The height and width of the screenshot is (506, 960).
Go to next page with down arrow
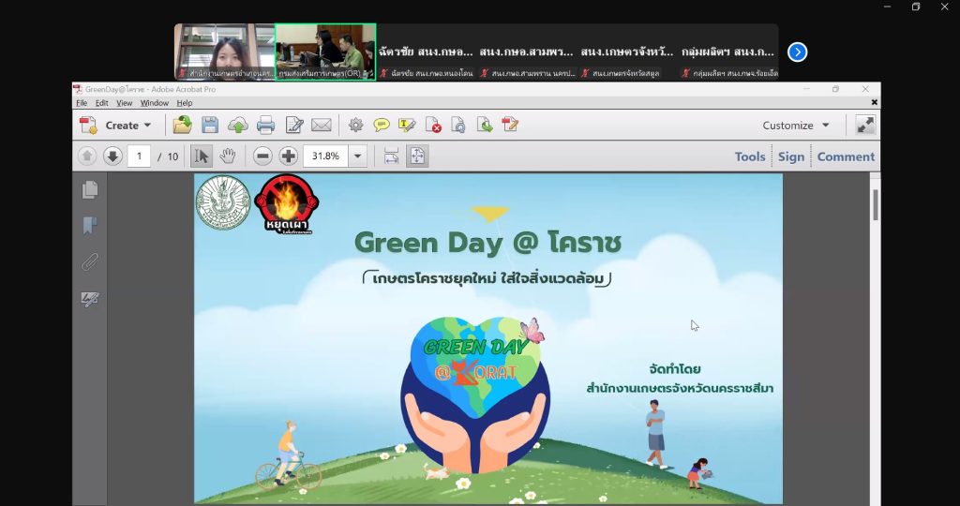coord(112,156)
